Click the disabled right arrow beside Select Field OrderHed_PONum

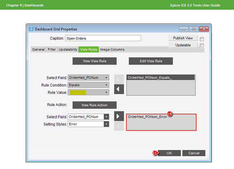(x=119, y=79)
